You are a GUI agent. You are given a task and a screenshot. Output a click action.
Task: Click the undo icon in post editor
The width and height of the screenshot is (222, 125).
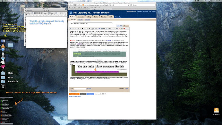pyautogui.click(x=71, y=28)
